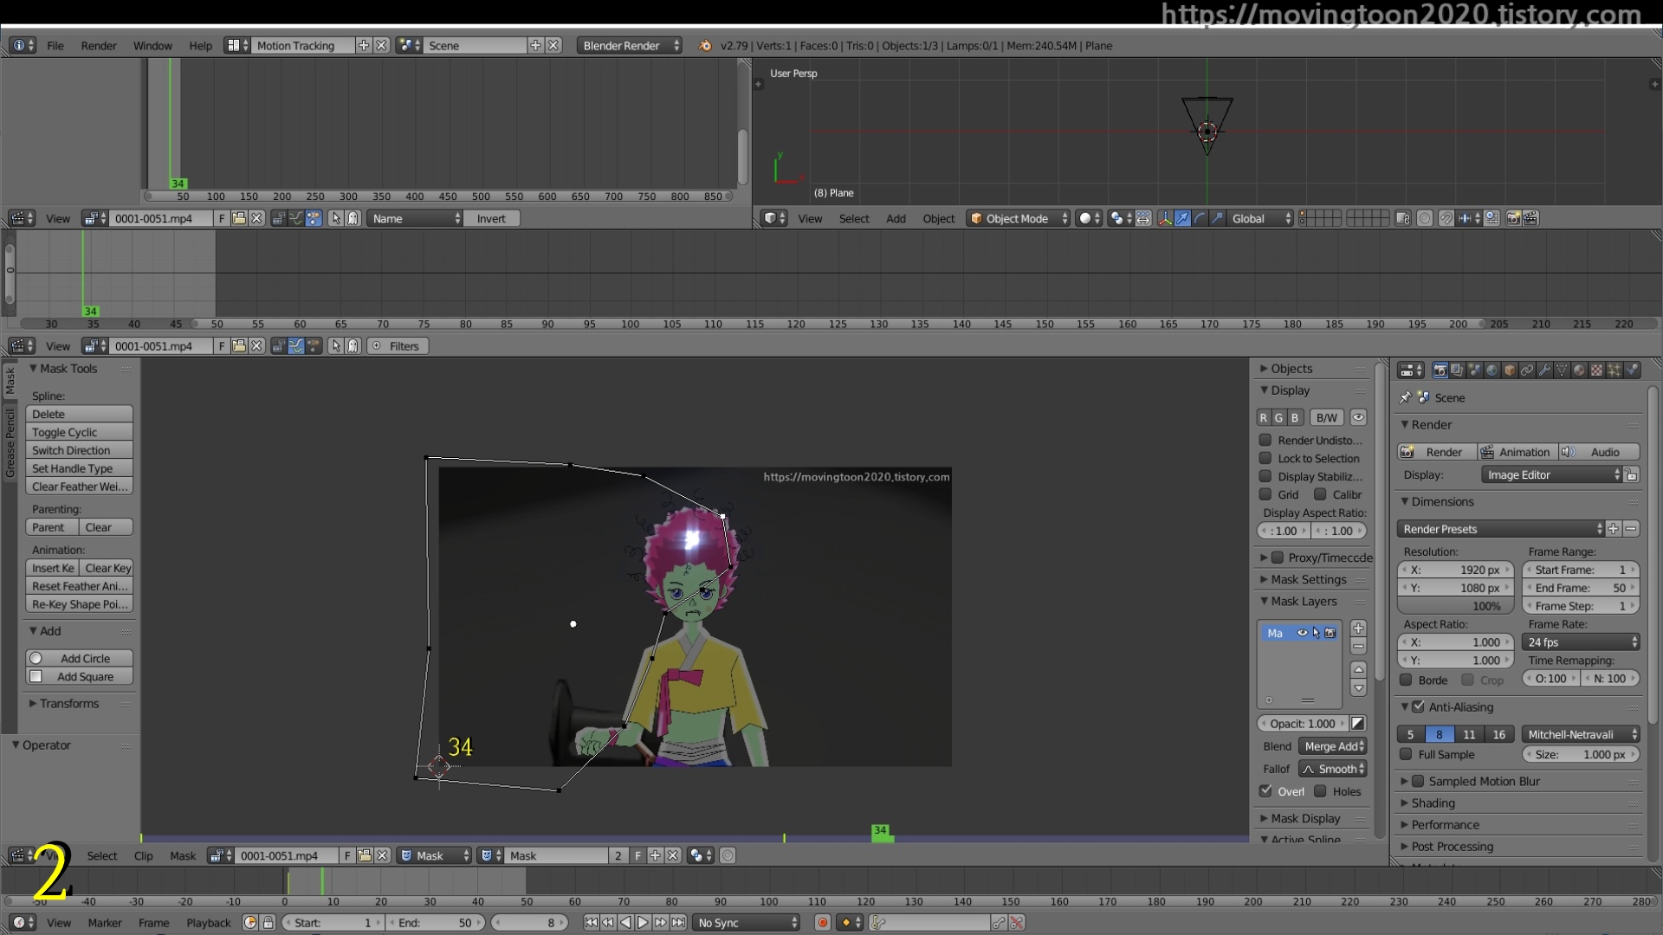The width and height of the screenshot is (1663, 935).
Task: Expand the Sampled Motion Blur panel
Action: pyautogui.click(x=1484, y=782)
